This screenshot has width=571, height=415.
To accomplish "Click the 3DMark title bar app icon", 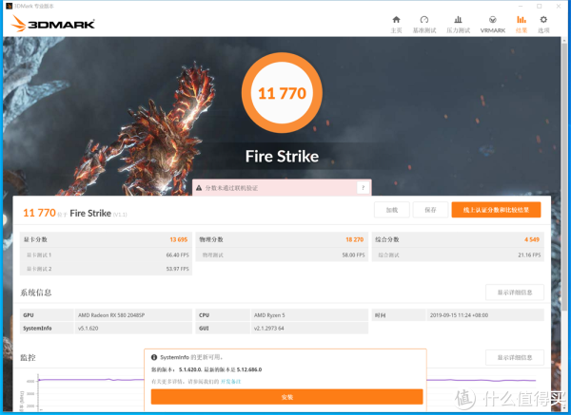I will [10, 7].
